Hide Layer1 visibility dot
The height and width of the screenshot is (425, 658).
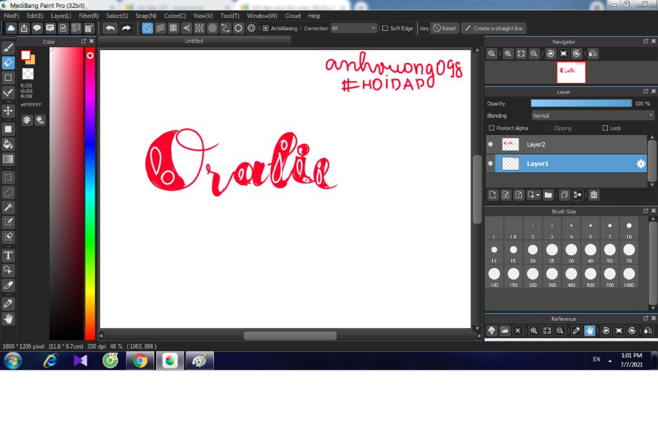490,163
